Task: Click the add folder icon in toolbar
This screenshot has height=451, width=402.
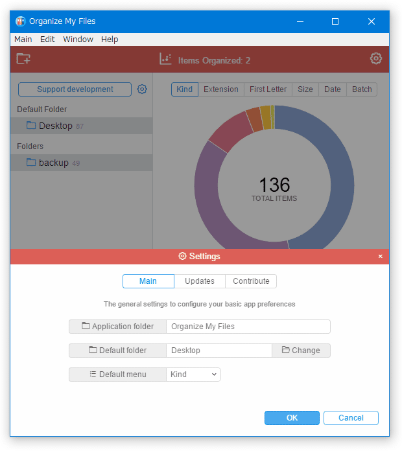Action: point(23,59)
